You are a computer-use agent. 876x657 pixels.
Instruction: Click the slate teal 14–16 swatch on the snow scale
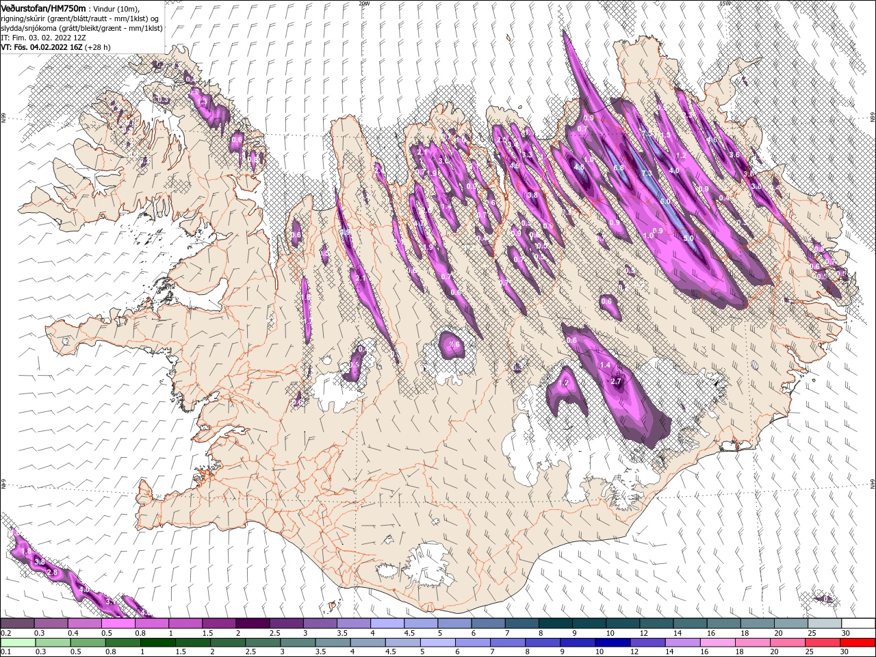pos(691,623)
